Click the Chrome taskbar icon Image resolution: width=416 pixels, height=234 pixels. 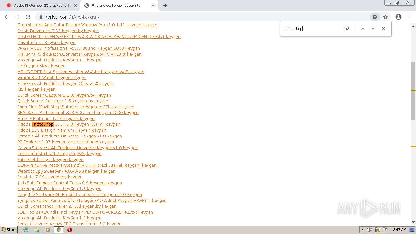tap(59, 230)
